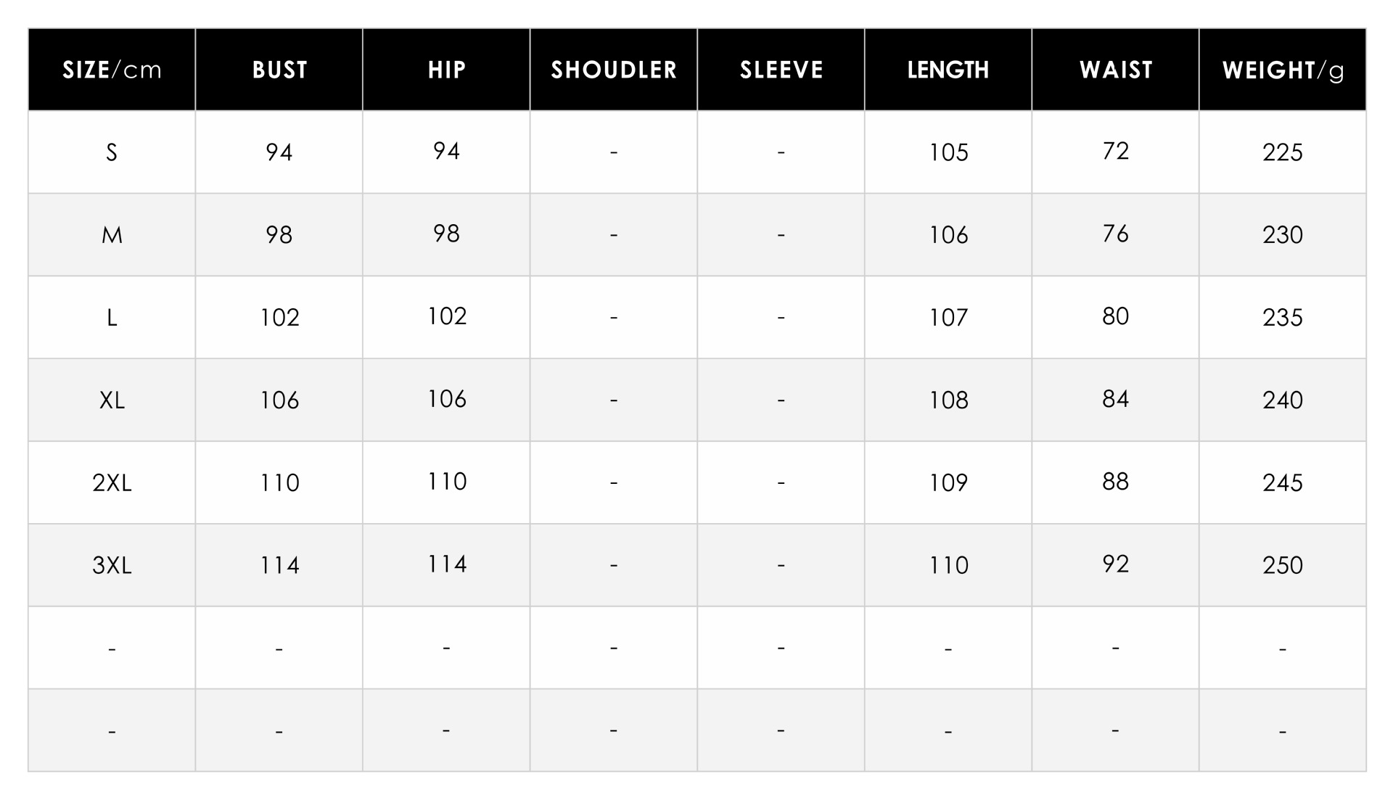Click the SLEEVE header cell
This screenshot has height=798, width=1393.
coord(781,70)
